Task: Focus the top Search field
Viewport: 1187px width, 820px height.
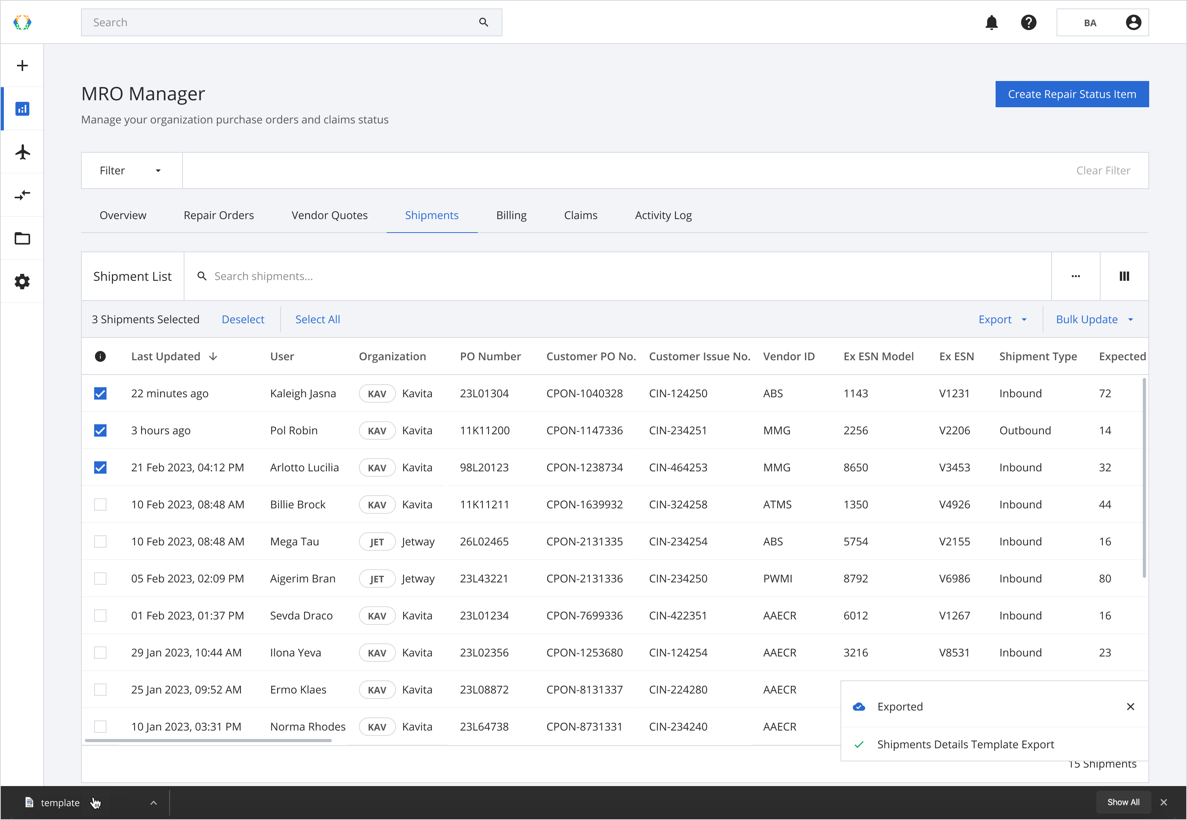Action: point(291,22)
